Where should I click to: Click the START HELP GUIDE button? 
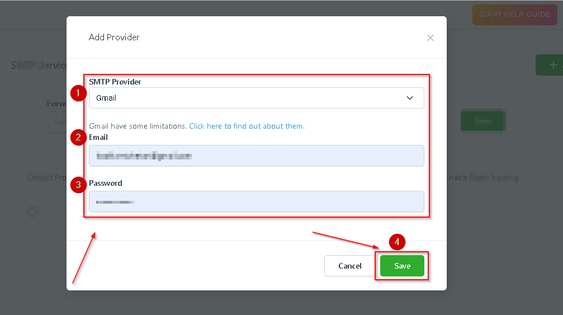(514, 15)
